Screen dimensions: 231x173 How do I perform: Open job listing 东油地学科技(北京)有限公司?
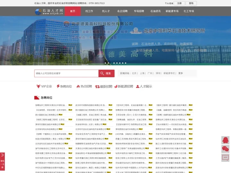(89, 124)
